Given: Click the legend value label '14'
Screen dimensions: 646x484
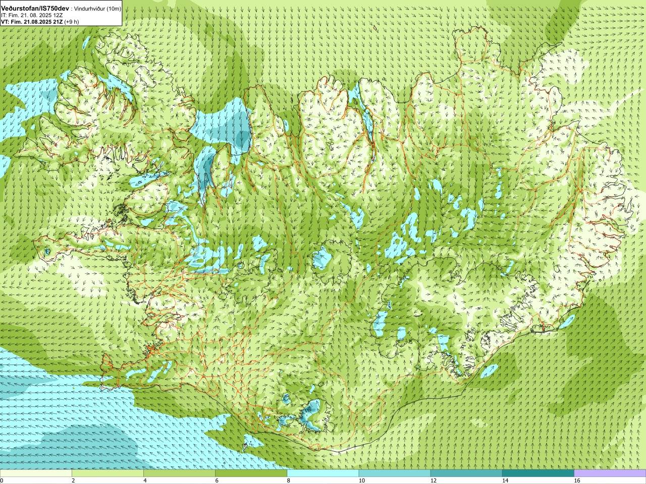Looking at the screenshot, I should click(x=505, y=480).
